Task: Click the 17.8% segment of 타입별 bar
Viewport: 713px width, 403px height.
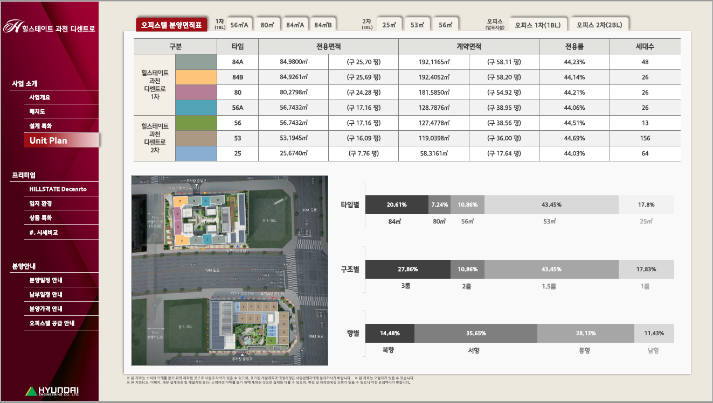Action: [646, 204]
